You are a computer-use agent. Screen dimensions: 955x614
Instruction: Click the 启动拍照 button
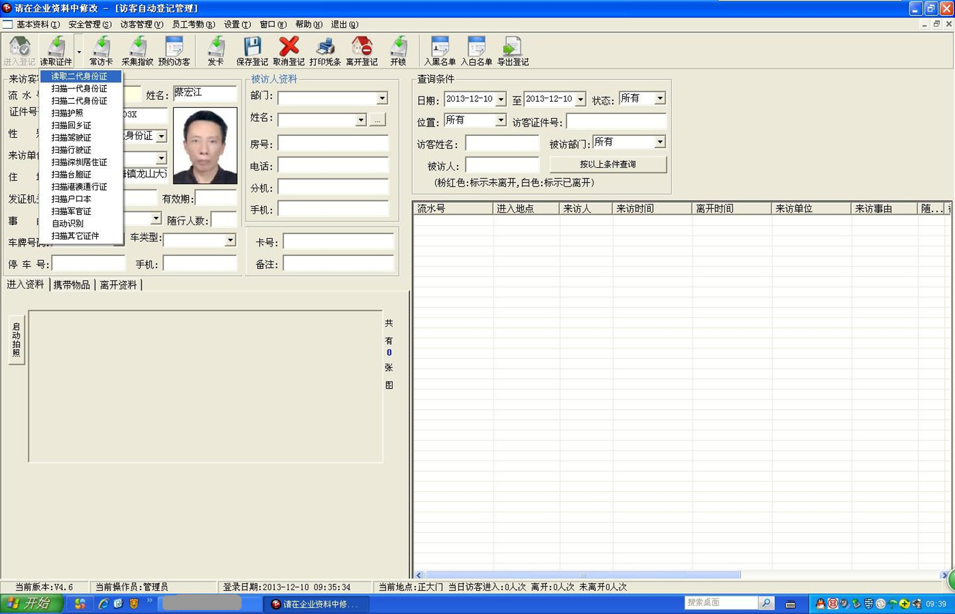coord(16,340)
